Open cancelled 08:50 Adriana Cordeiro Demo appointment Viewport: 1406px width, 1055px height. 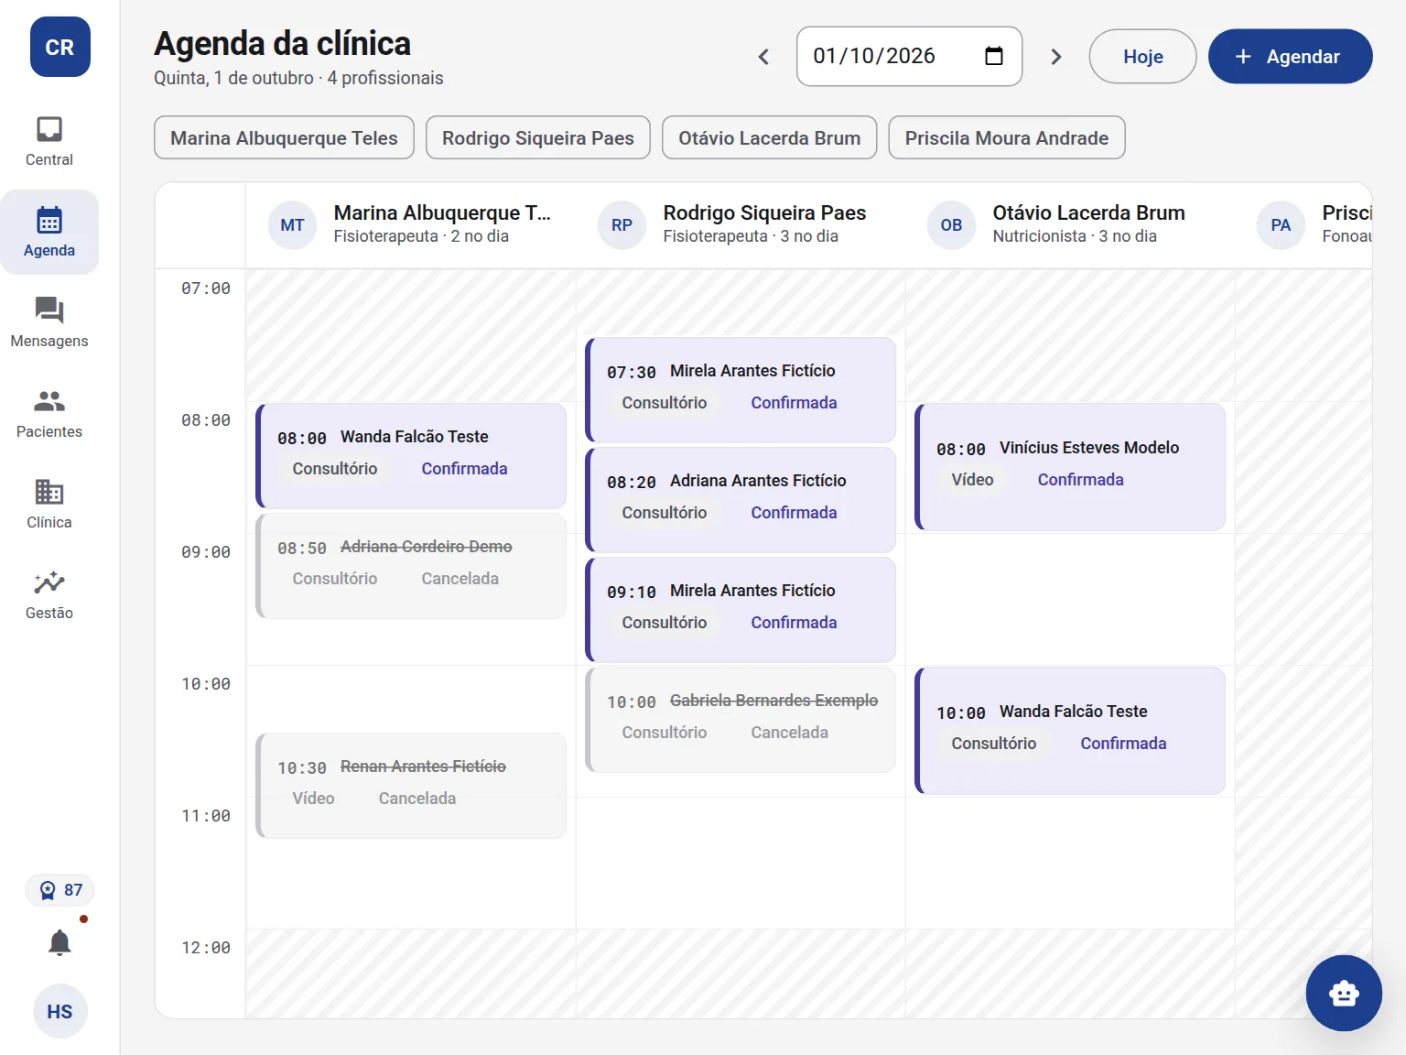point(411,566)
